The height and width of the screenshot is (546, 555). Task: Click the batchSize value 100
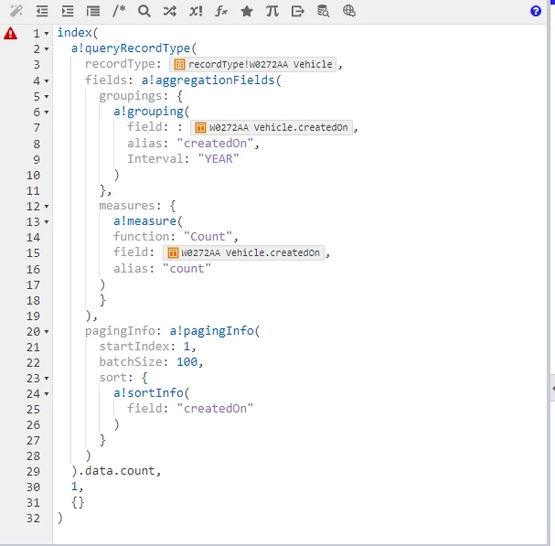(x=187, y=362)
